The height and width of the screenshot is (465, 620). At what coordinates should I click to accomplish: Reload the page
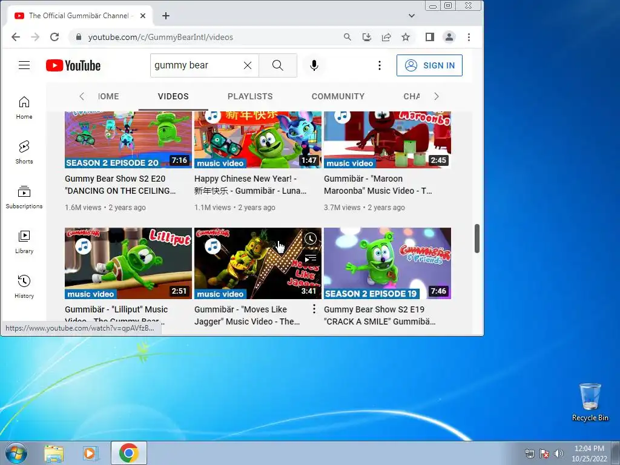click(54, 37)
